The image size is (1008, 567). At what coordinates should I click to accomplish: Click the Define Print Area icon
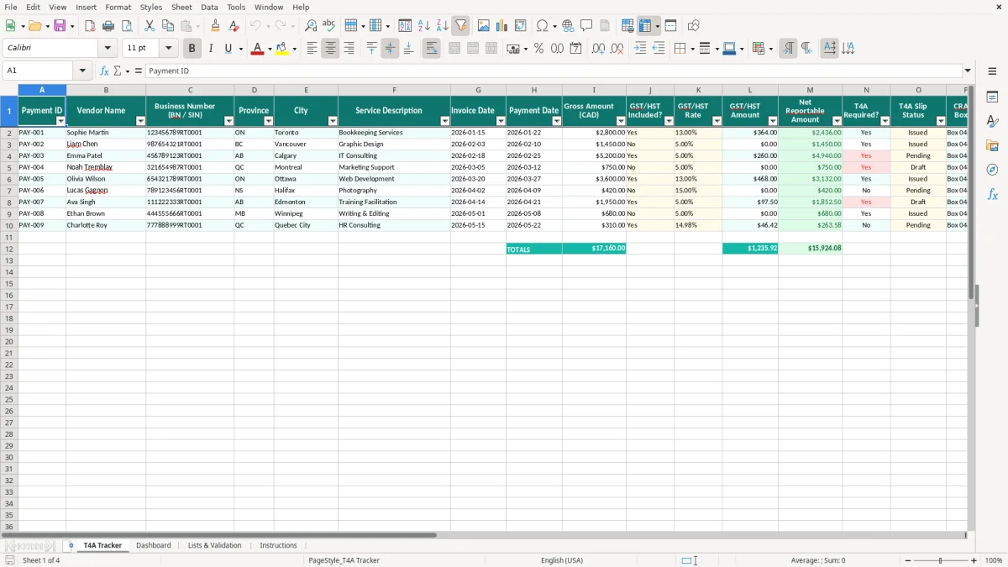point(627,26)
